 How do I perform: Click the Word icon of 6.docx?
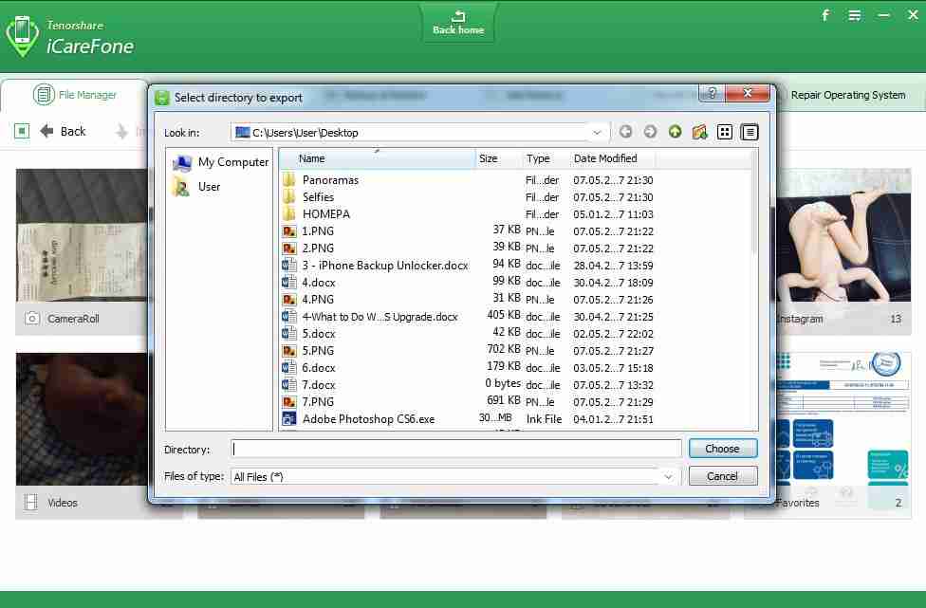click(288, 368)
